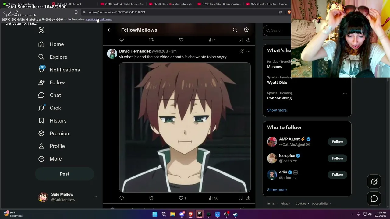This screenshot has width=390, height=219.
Task: Click the David Hernandez display name
Action: click(x=135, y=51)
